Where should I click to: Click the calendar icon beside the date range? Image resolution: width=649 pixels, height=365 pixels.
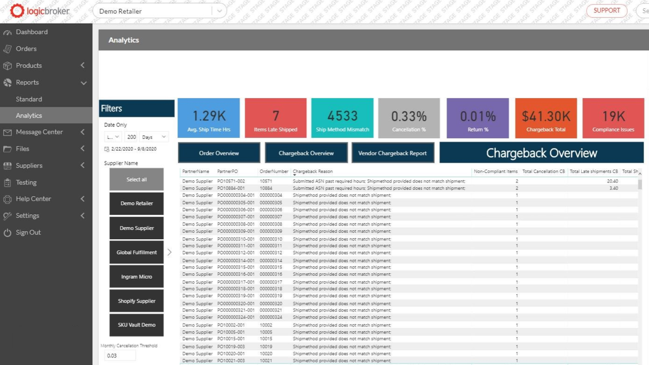tap(106, 149)
